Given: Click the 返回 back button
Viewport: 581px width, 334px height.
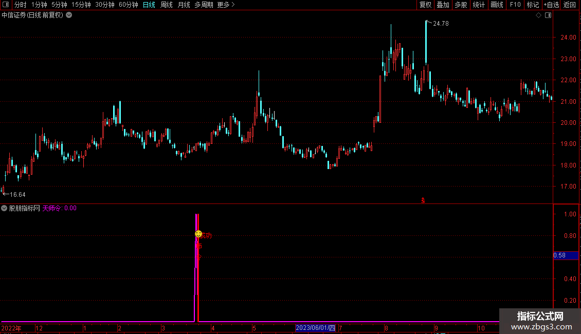Looking at the screenshot, I should point(570,5).
